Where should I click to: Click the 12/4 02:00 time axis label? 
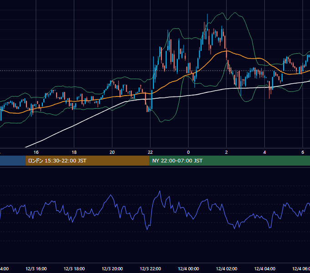click(227, 268)
